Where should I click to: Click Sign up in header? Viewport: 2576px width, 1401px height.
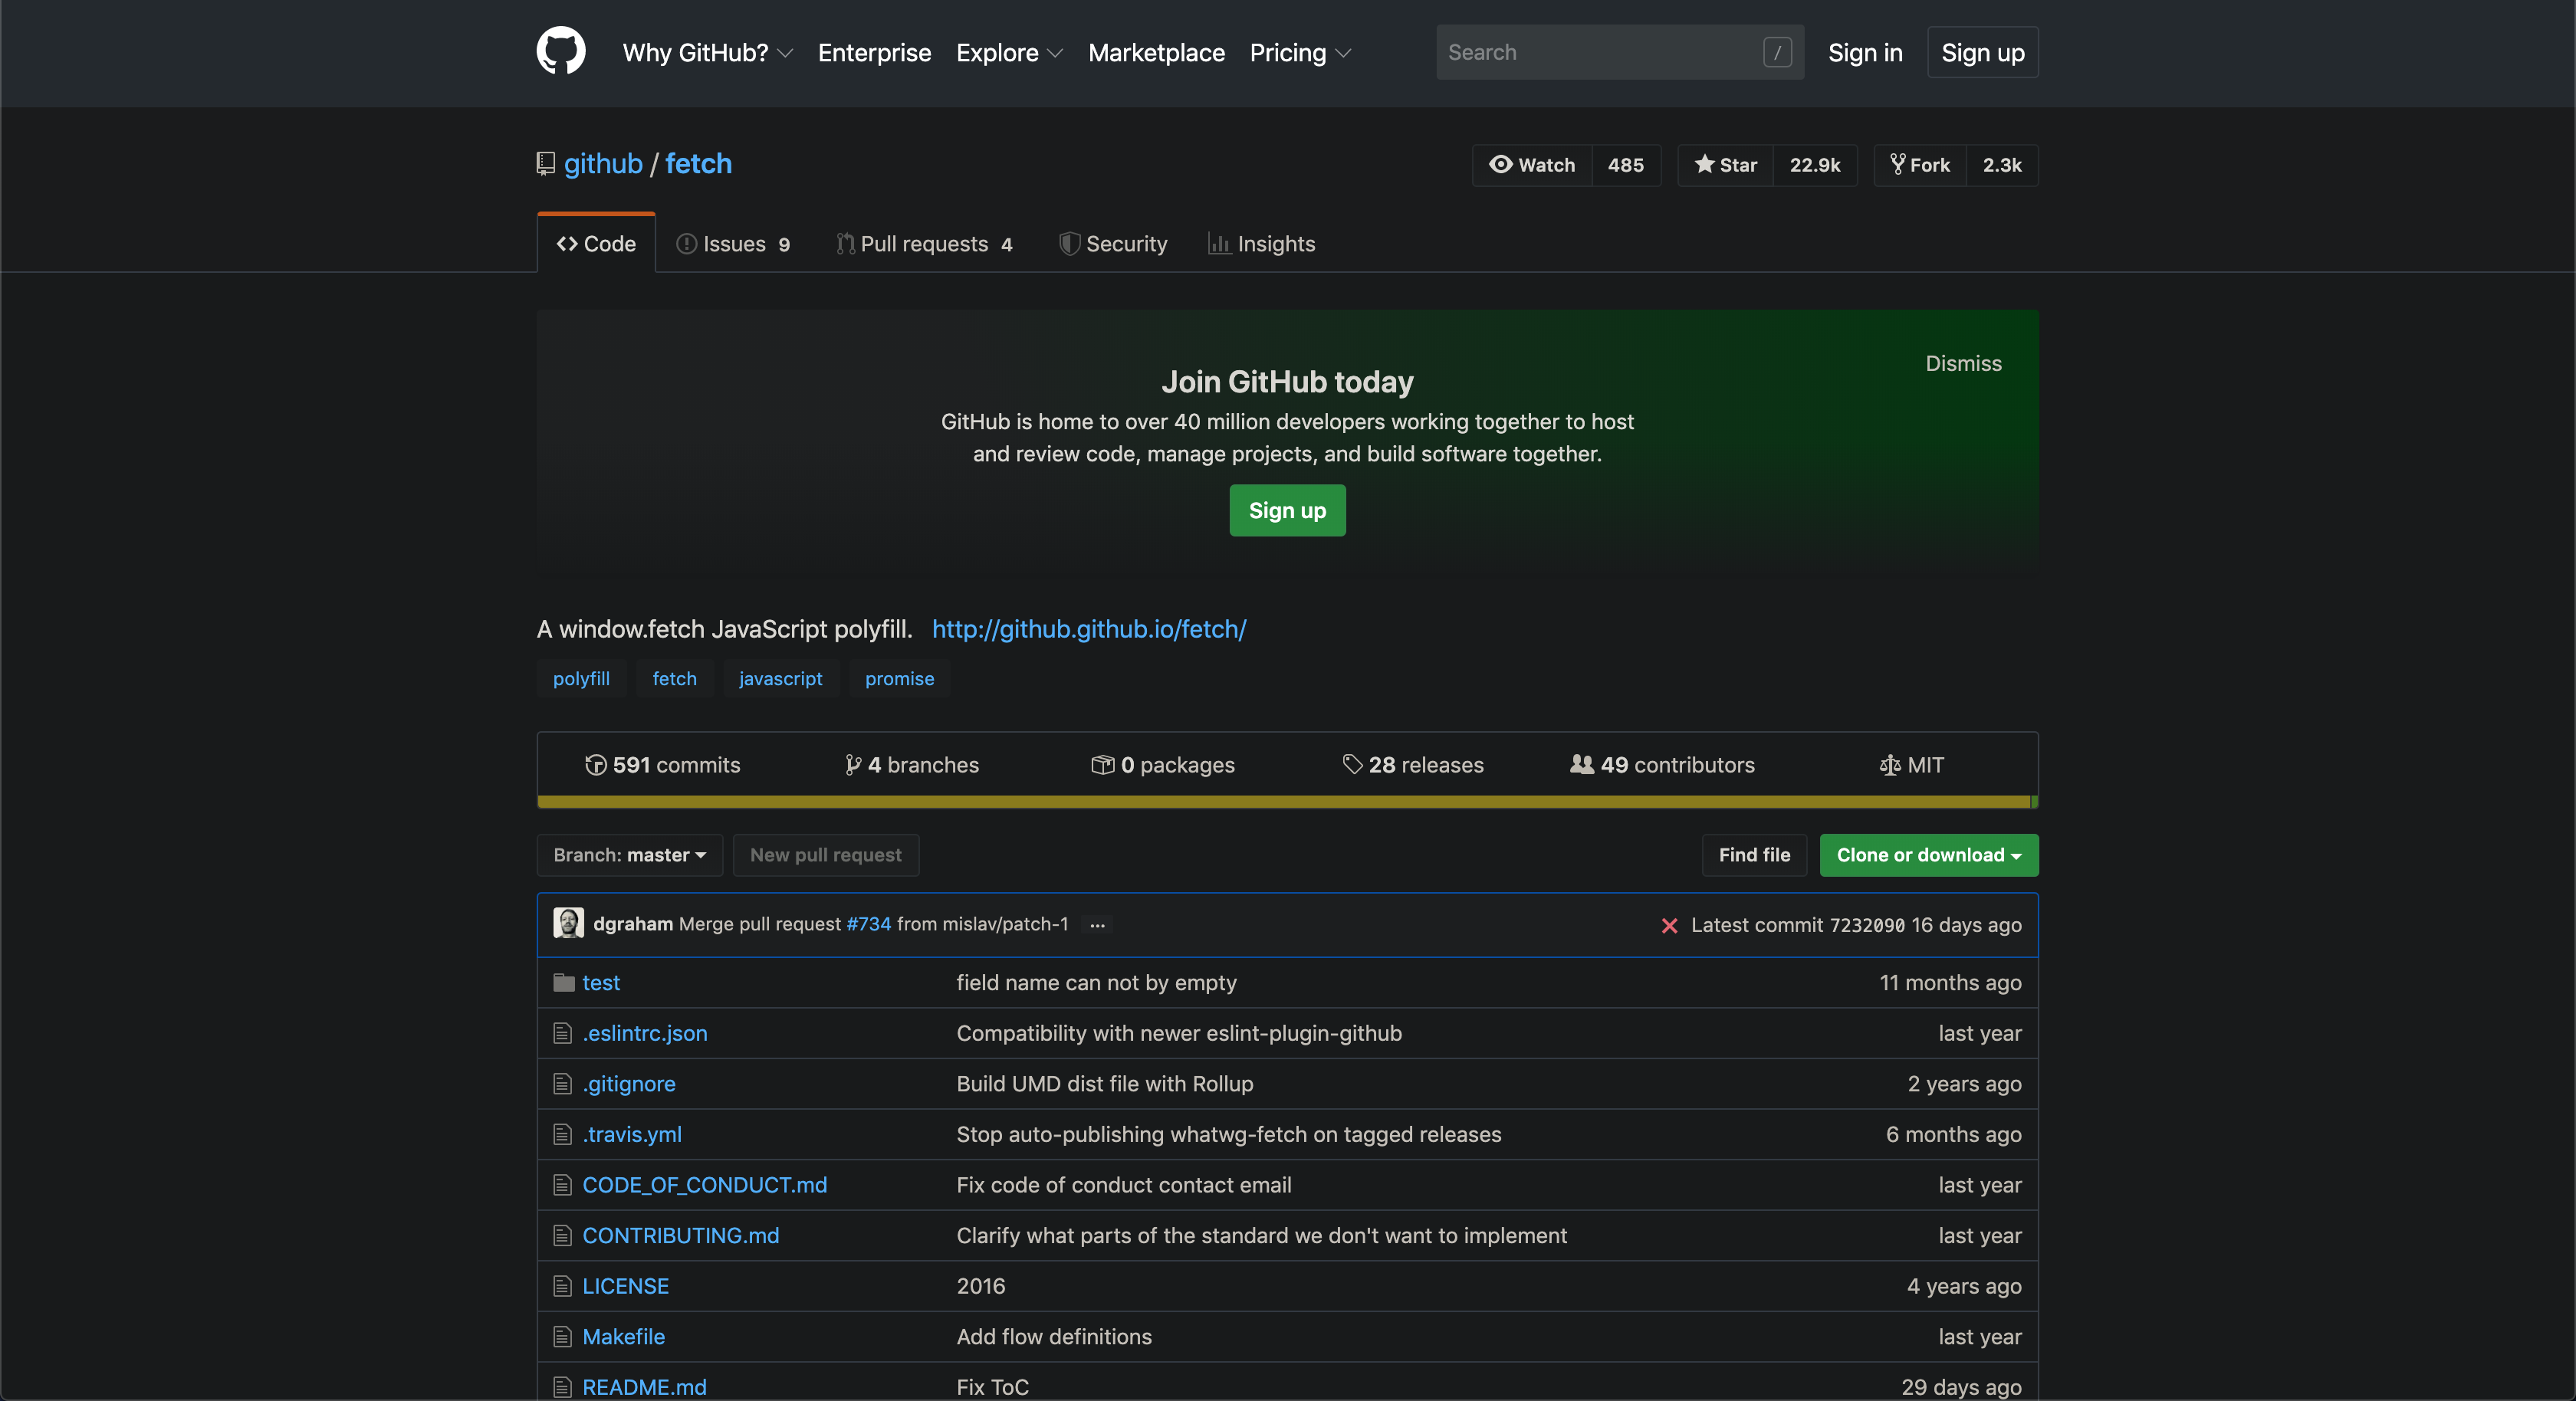(1982, 52)
